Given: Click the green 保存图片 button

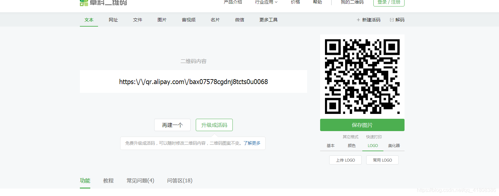Looking at the screenshot, I should coord(362,125).
